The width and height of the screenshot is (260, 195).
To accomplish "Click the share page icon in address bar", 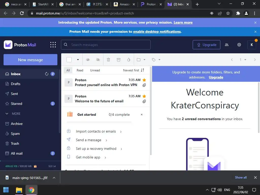I will tap(220, 13).
